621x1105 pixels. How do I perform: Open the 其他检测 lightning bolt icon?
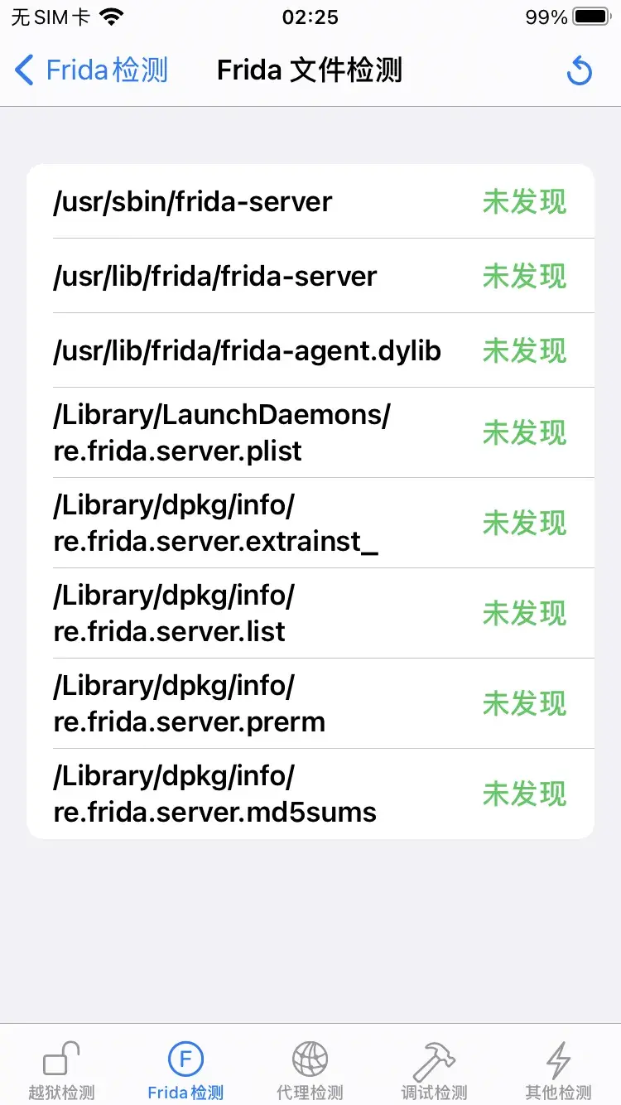559,1059
